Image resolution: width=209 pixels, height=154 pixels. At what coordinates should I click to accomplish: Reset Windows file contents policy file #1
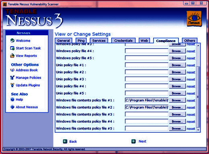191,101
